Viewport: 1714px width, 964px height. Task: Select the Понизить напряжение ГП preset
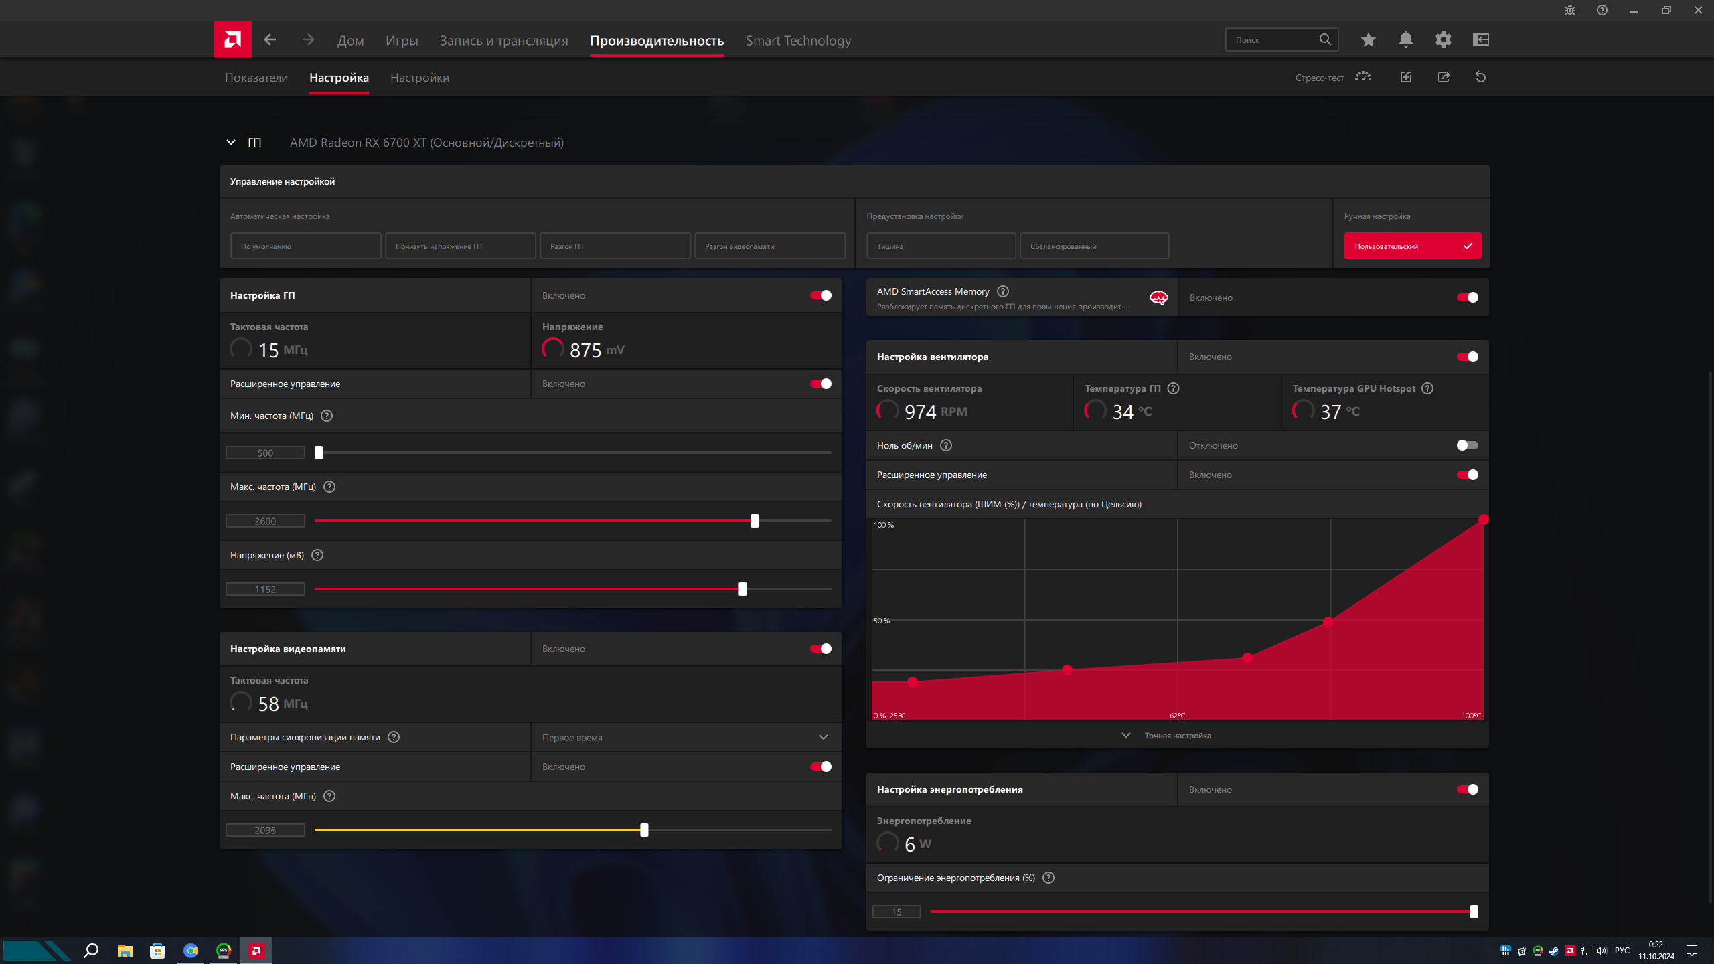point(460,246)
